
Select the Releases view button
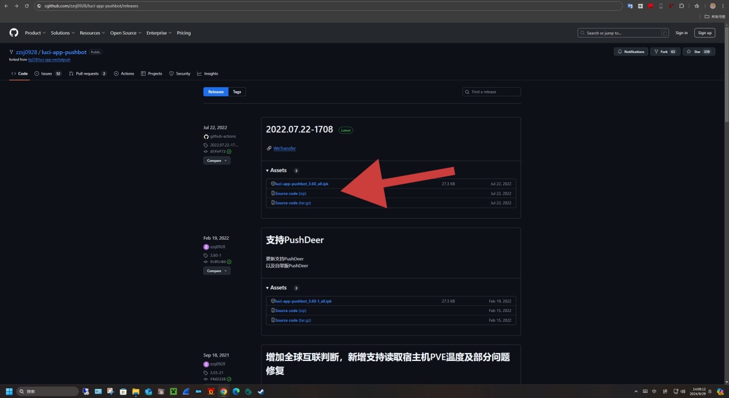[x=216, y=92]
